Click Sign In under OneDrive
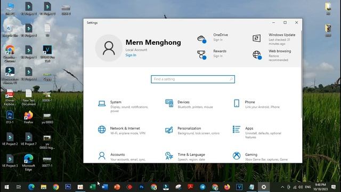The height and width of the screenshot is (192, 341). tap(218, 40)
